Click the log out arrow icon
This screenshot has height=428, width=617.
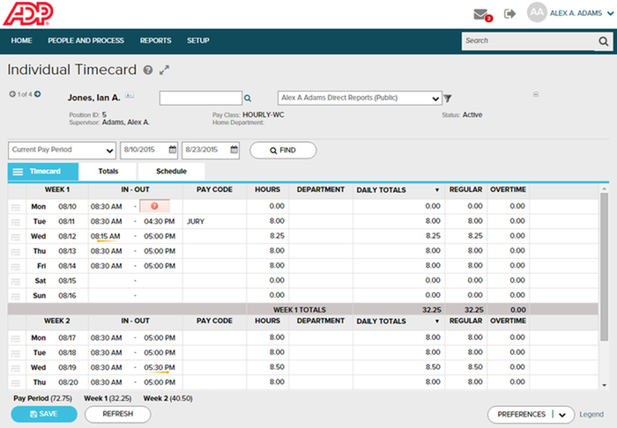pos(509,14)
